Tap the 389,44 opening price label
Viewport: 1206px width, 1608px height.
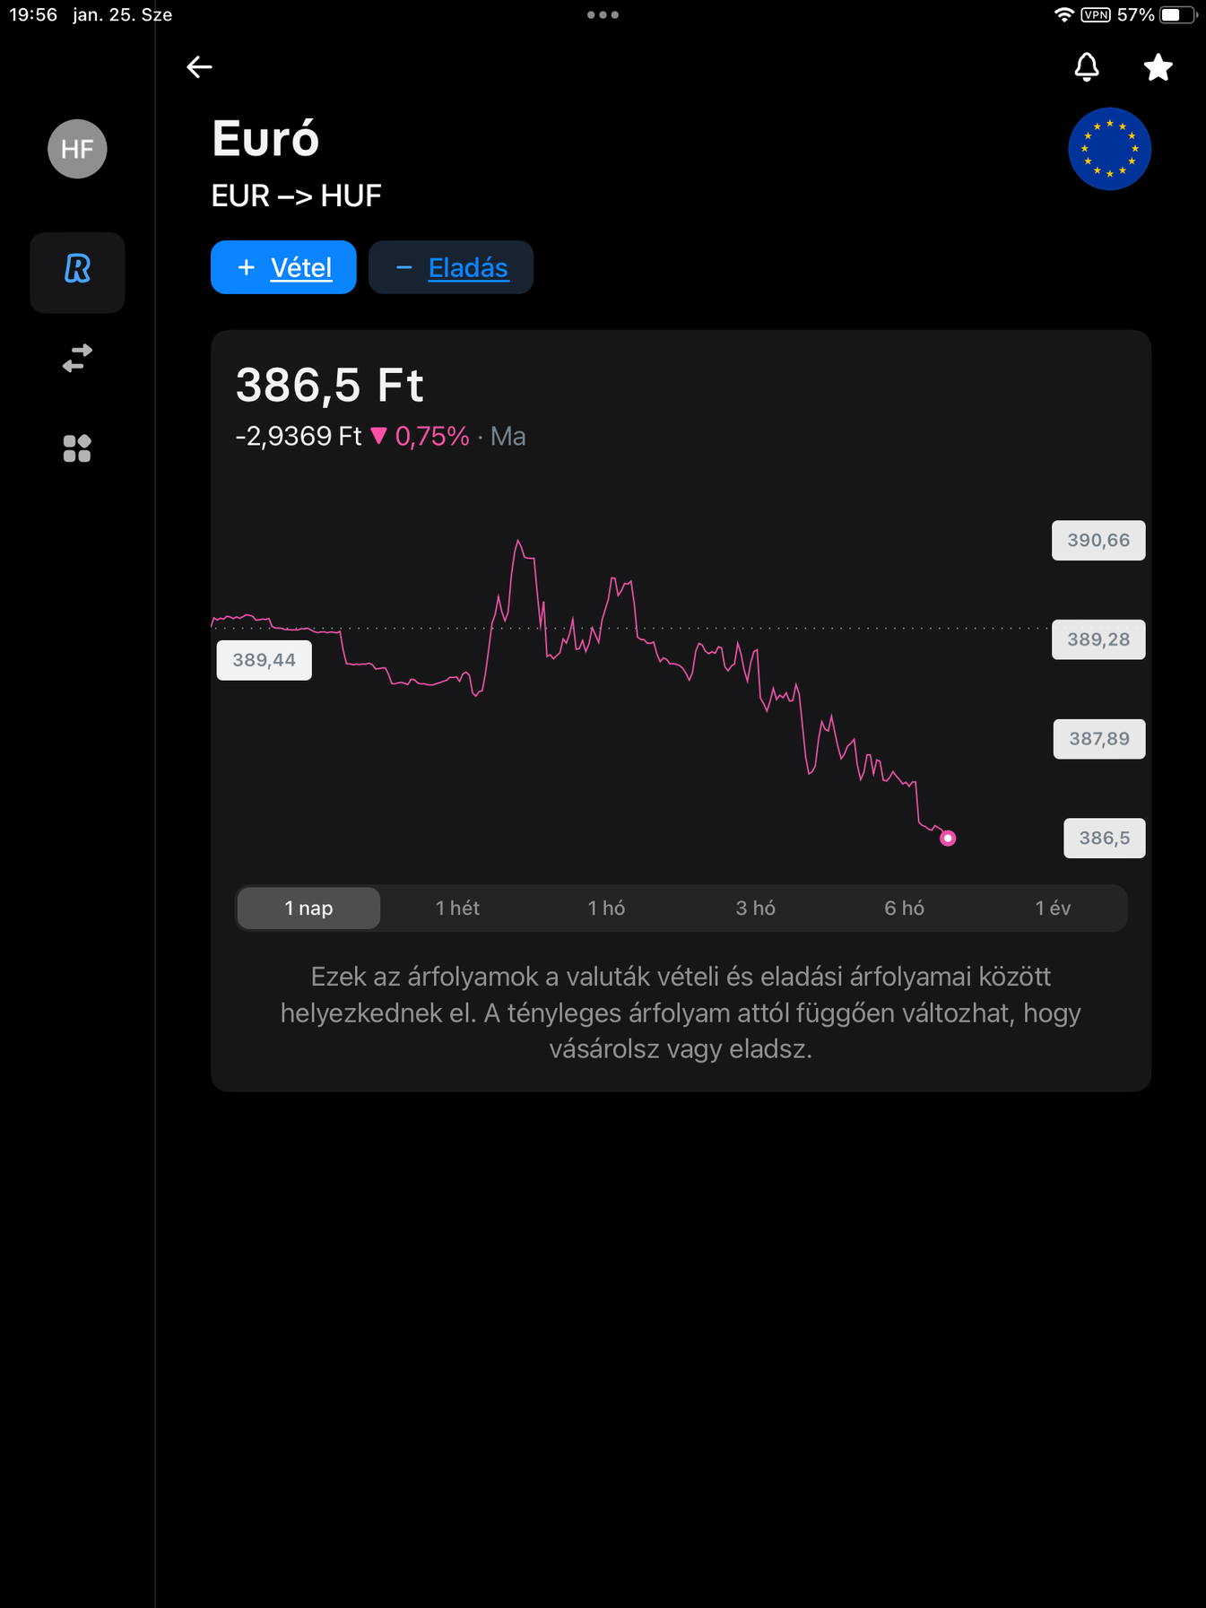pyautogui.click(x=265, y=660)
